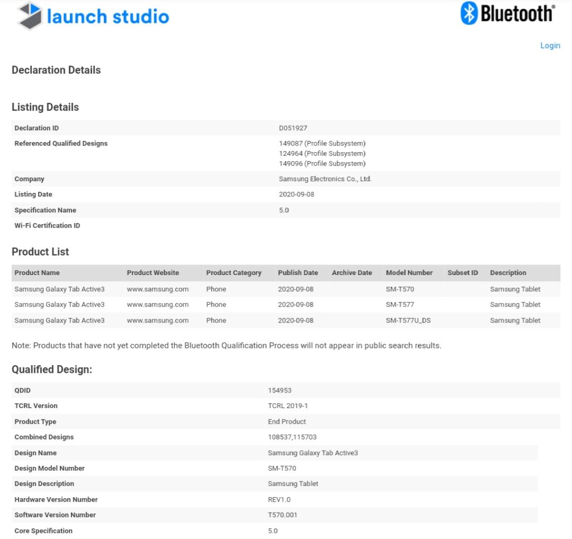Click the launch studio title text

coord(108,16)
